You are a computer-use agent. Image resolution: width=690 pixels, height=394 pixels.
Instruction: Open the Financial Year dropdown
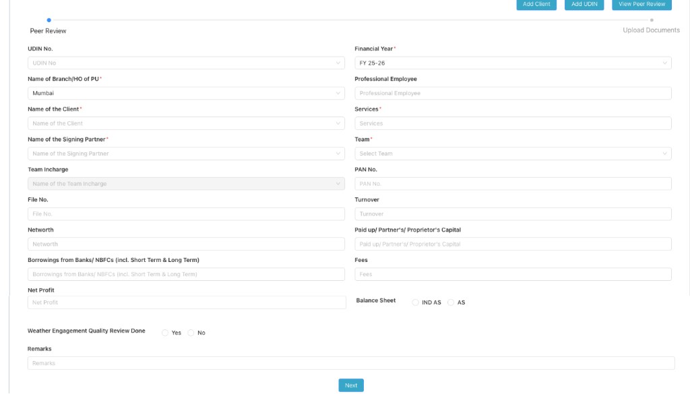click(x=512, y=62)
